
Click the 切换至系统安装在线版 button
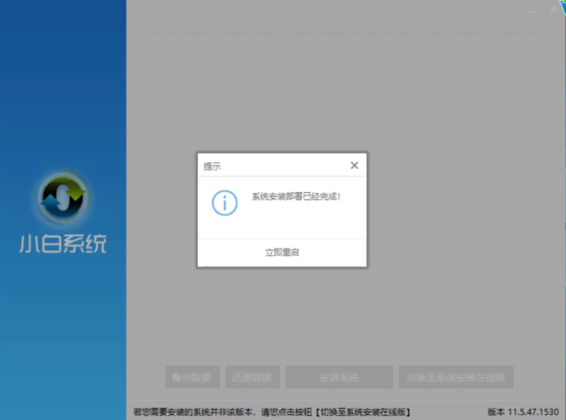(x=456, y=377)
